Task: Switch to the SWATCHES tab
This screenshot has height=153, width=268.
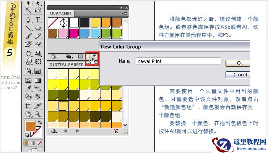Action: click(x=60, y=13)
